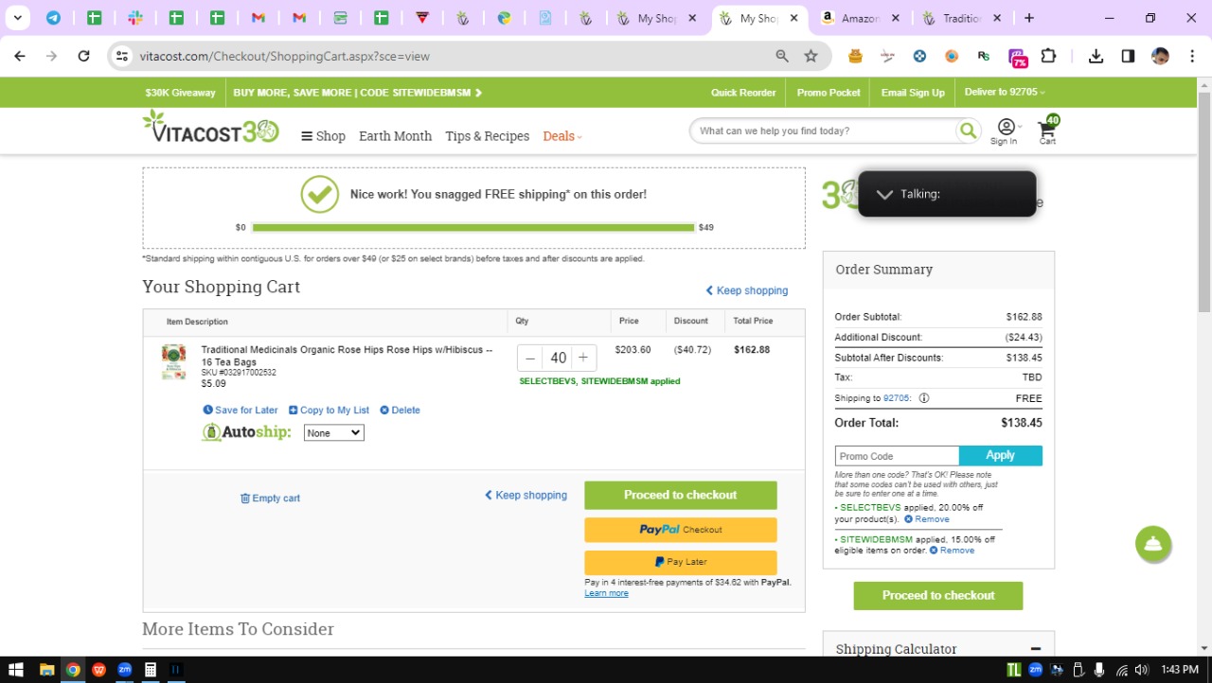Click the green chat bell icon

(x=1153, y=544)
